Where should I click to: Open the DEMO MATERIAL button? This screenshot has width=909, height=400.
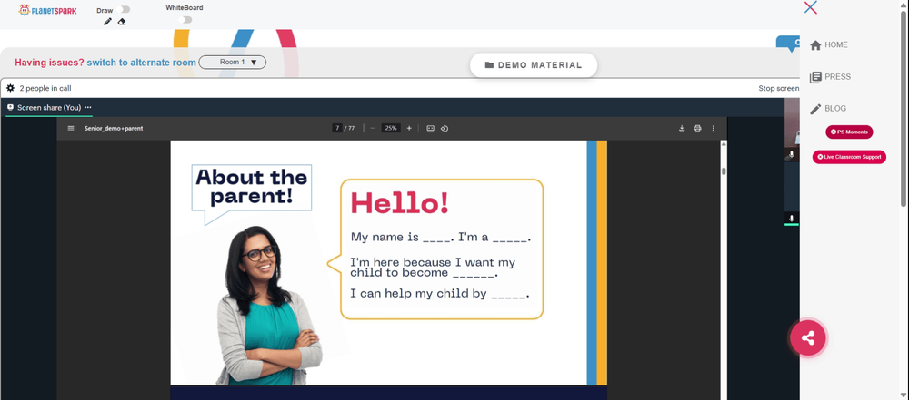(534, 64)
